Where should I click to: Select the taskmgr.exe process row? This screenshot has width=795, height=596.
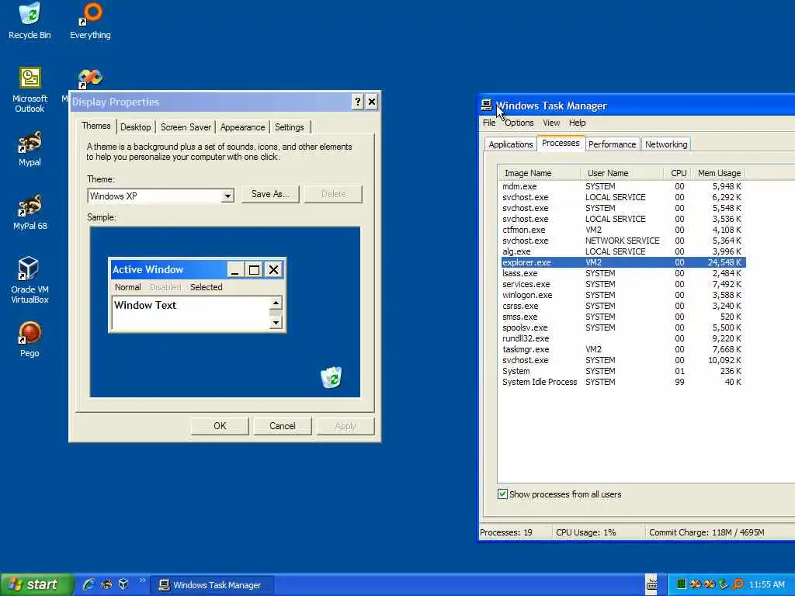(623, 350)
